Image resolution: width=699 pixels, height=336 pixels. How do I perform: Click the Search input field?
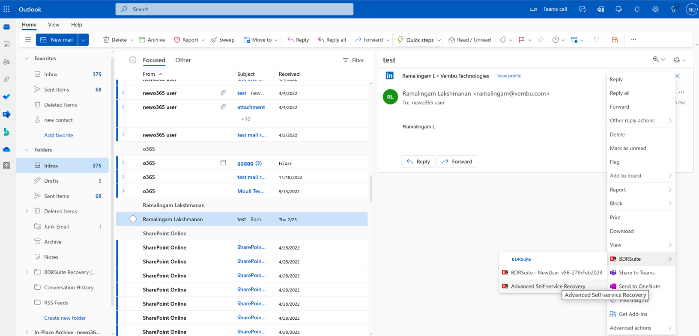[234, 9]
